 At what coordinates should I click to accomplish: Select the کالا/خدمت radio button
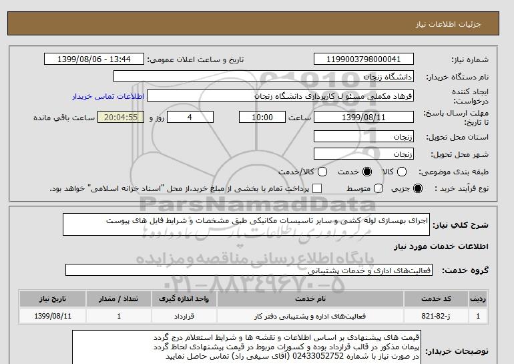click(322, 172)
